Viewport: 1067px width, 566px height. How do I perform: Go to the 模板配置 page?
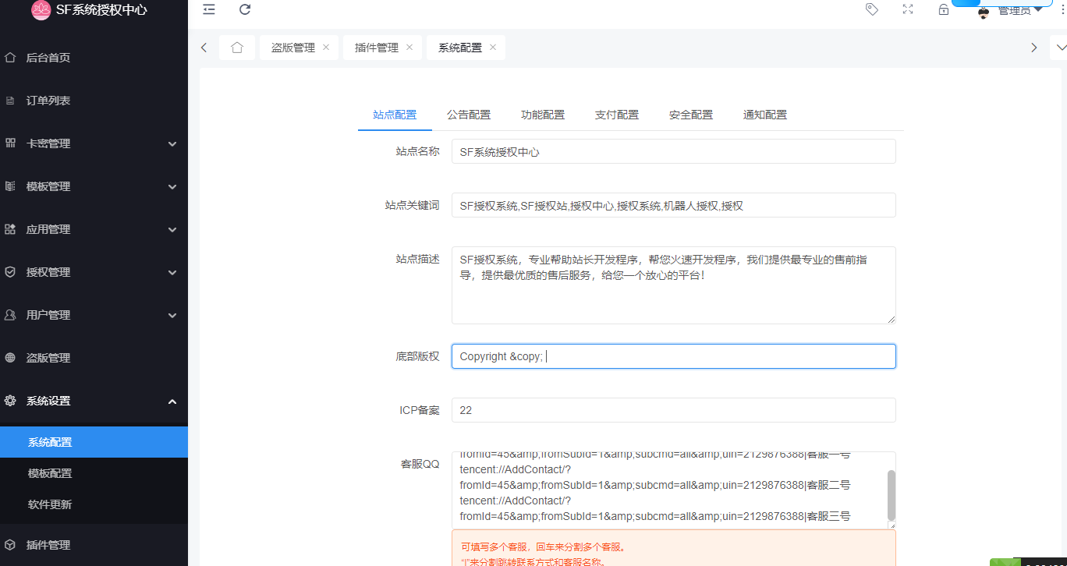[94, 472]
